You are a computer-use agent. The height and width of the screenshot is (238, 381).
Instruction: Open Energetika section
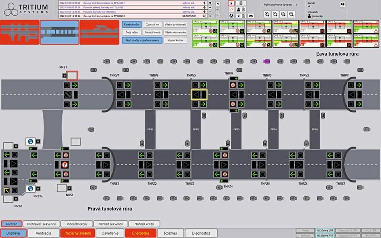point(140,233)
